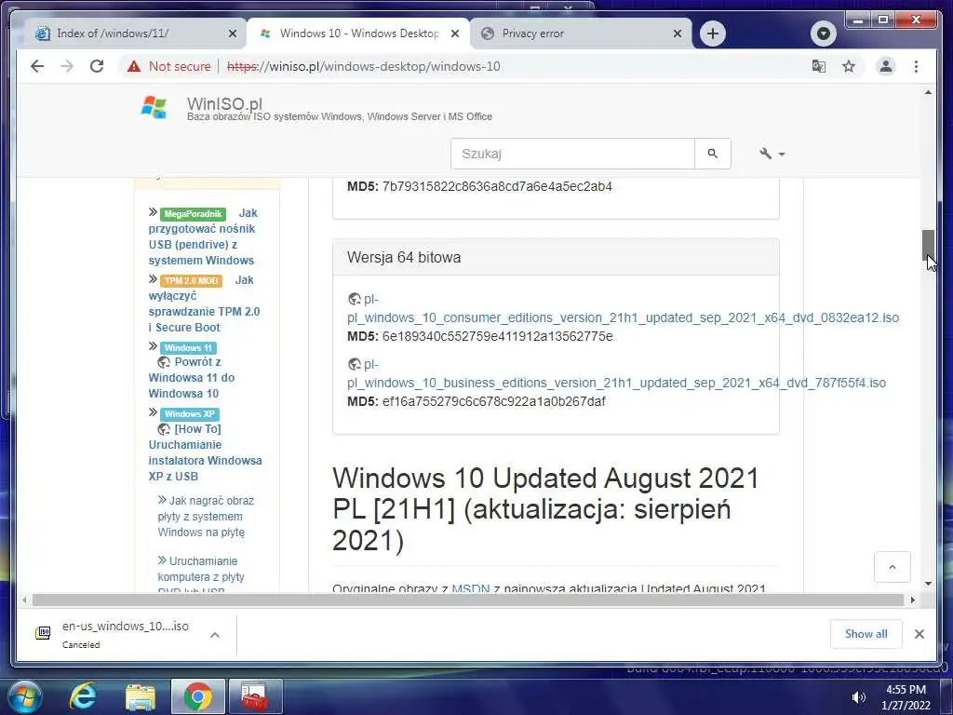Open the WinISO.pl site title link
Image resolution: width=953 pixels, height=715 pixels.
pyautogui.click(x=224, y=104)
